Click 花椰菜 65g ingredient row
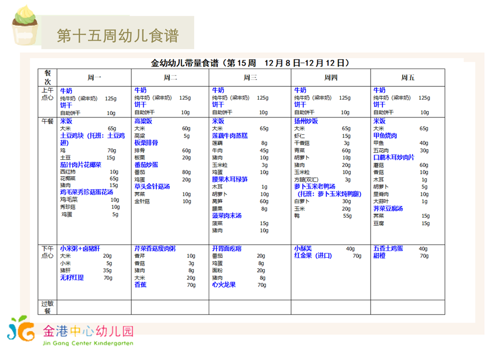This screenshot has height=351, width=493. pyautogui.click(x=89, y=178)
